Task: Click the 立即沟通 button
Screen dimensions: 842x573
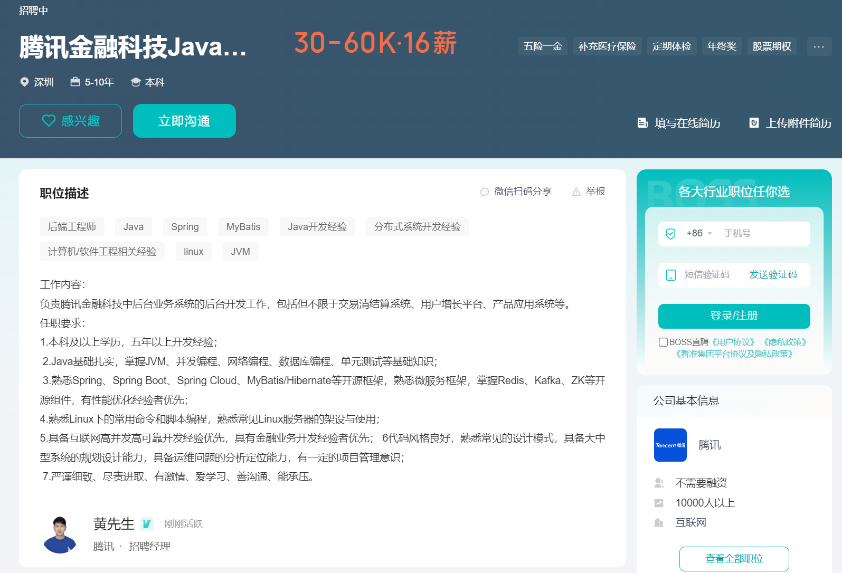Action: [x=184, y=121]
